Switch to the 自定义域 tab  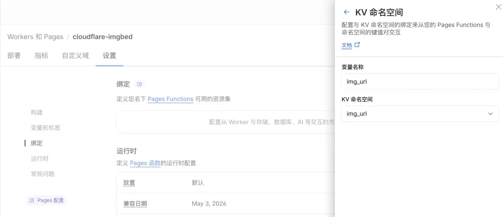[x=75, y=56]
